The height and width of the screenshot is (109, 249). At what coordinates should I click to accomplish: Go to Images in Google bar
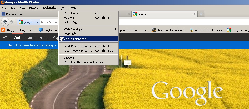(x=30, y=37)
